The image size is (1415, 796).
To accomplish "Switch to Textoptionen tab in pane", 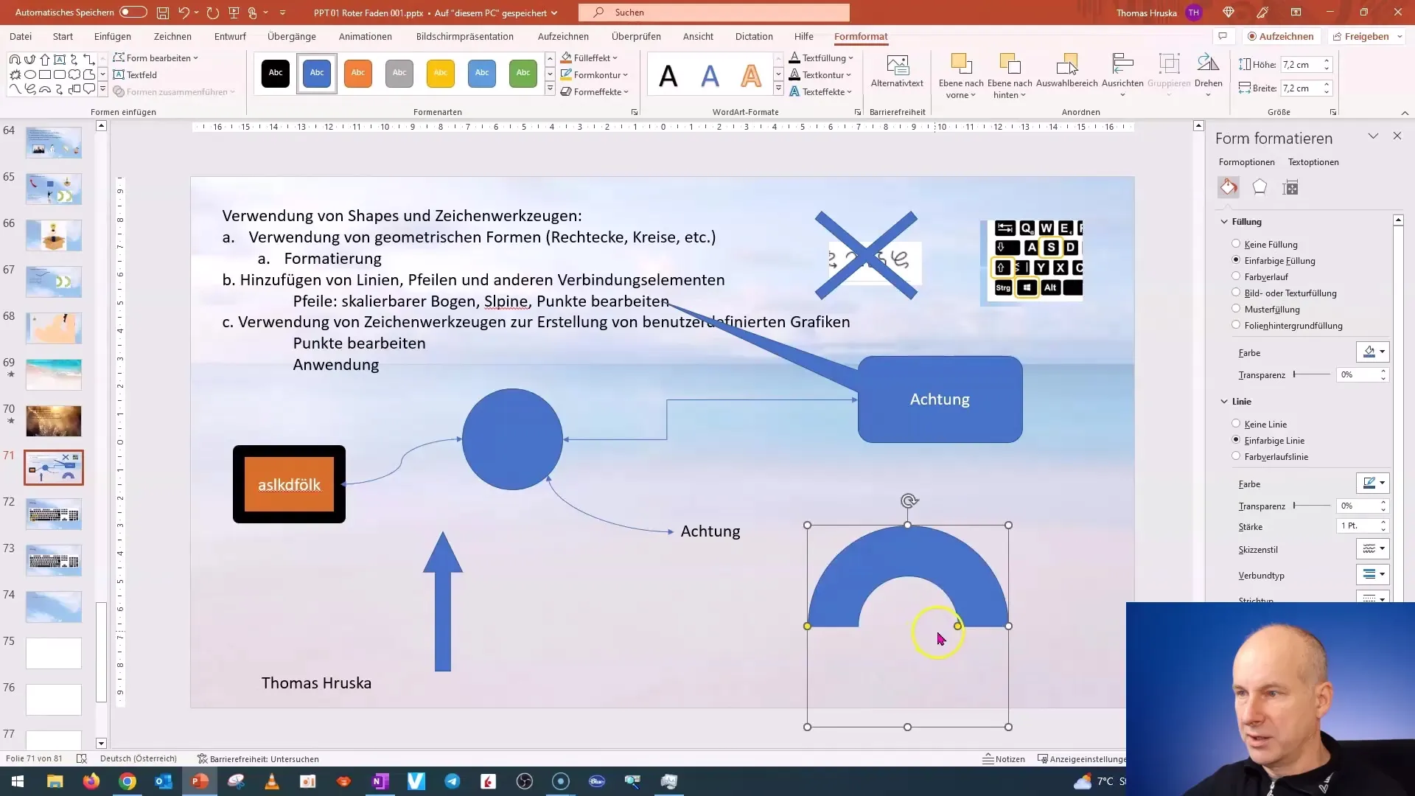I will tap(1313, 161).
